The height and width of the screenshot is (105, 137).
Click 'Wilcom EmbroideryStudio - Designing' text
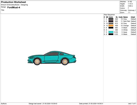[14, 5]
